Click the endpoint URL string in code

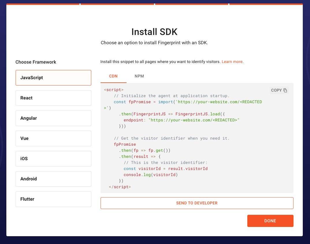pyautogui.click(x=194, y=120)
